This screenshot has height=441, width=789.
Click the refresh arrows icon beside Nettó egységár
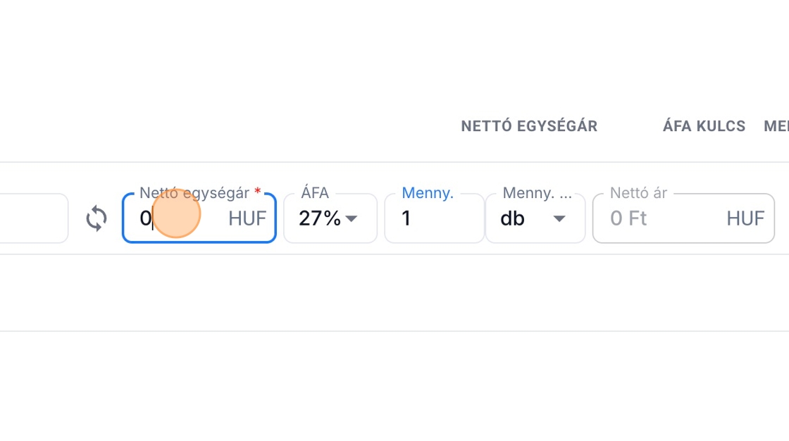click(97, 218)
